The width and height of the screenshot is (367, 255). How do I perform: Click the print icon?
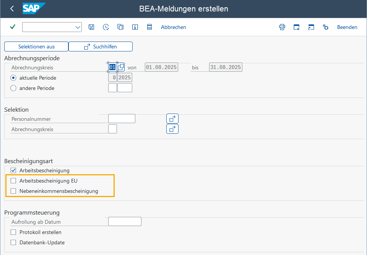(x=282, y=27)
